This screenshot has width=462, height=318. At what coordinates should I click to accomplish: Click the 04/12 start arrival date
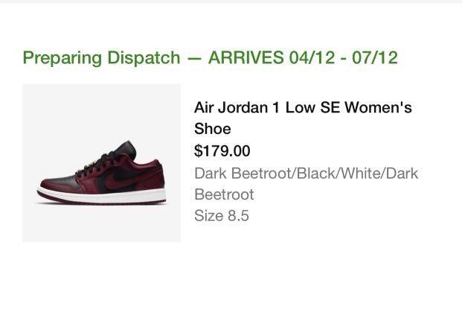point(312,57)
